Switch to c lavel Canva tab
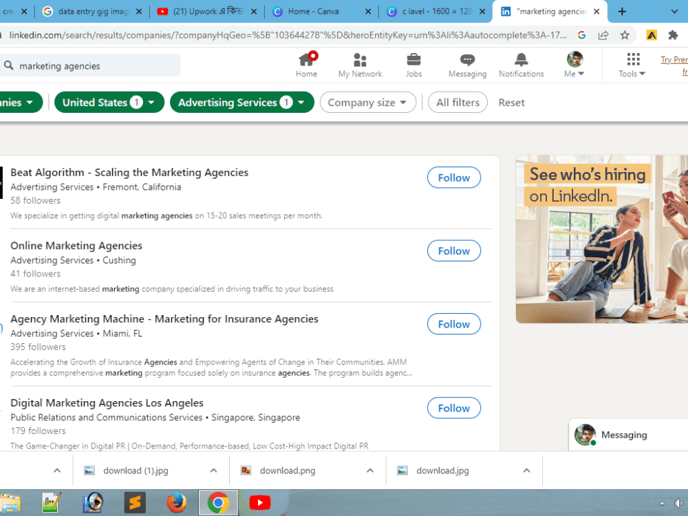This screenshot has width=688, height=516. pos(434,12)
